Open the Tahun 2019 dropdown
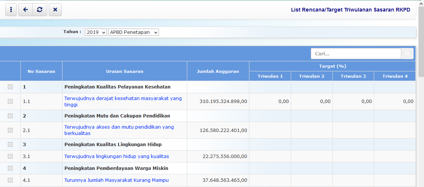The height and width of the screenshot is (187, 424). (96, 32)
